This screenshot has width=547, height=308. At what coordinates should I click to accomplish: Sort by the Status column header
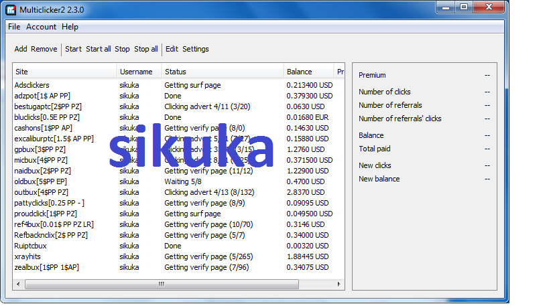223,72
